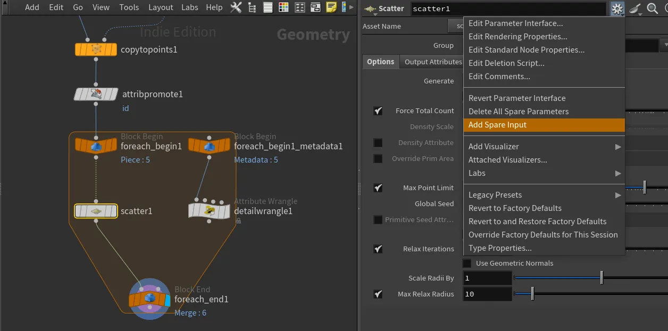Toggle the Override Prim Area checkbox
The image size is (668, 331).
click(x=378, y=159)
